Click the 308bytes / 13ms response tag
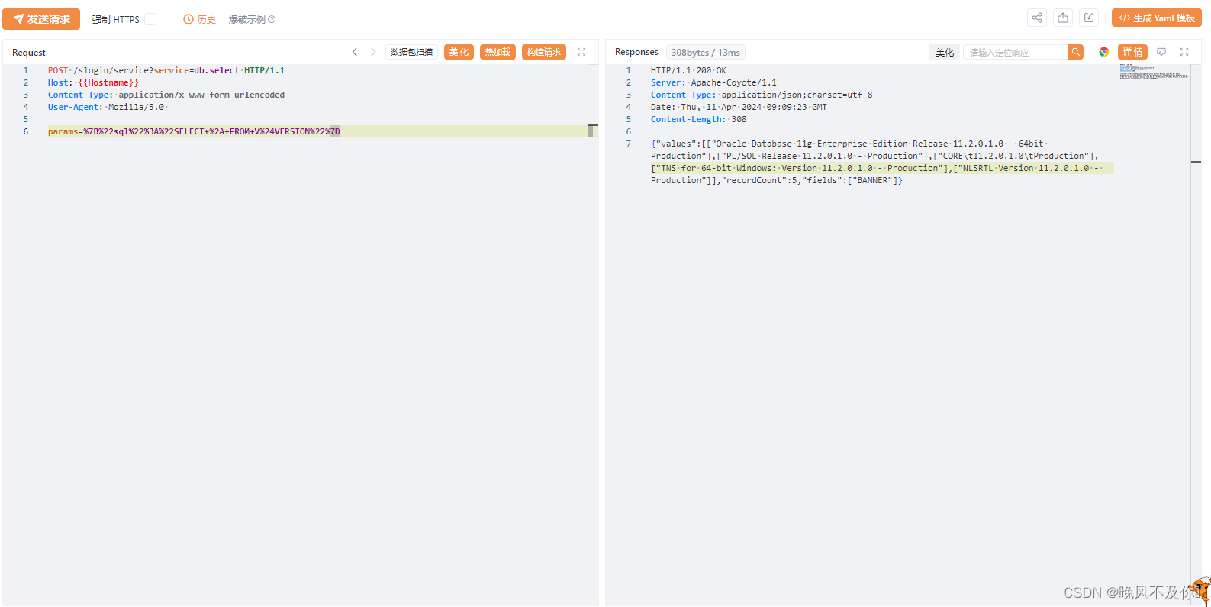This screenshot has width=1211, height=607. pos(706,53)
